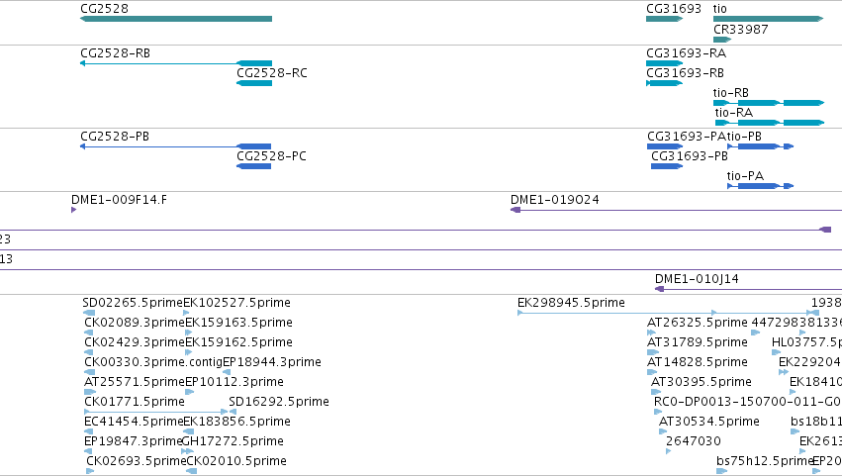
Task: Click EST SD02265.5prime
Action: (x=133, y=303)
